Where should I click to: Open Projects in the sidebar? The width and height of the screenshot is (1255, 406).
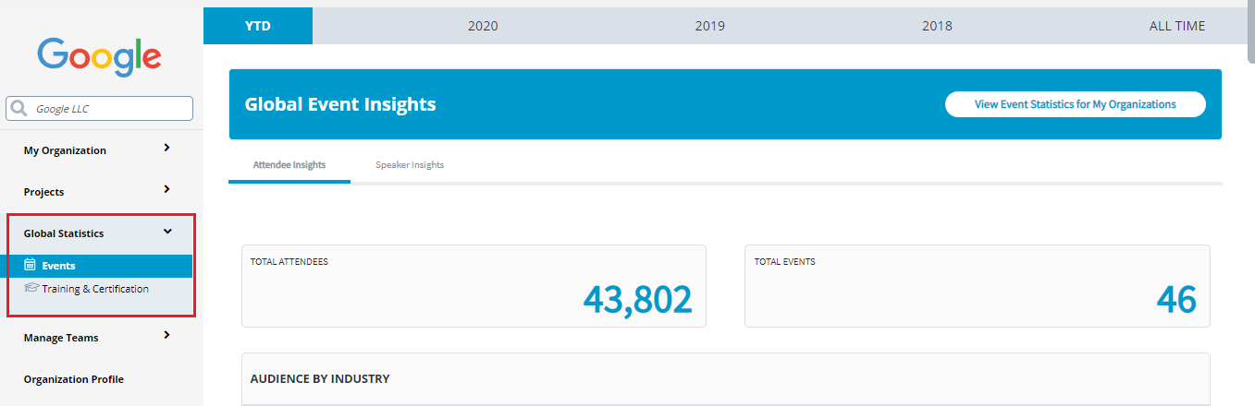coord(43,192)
